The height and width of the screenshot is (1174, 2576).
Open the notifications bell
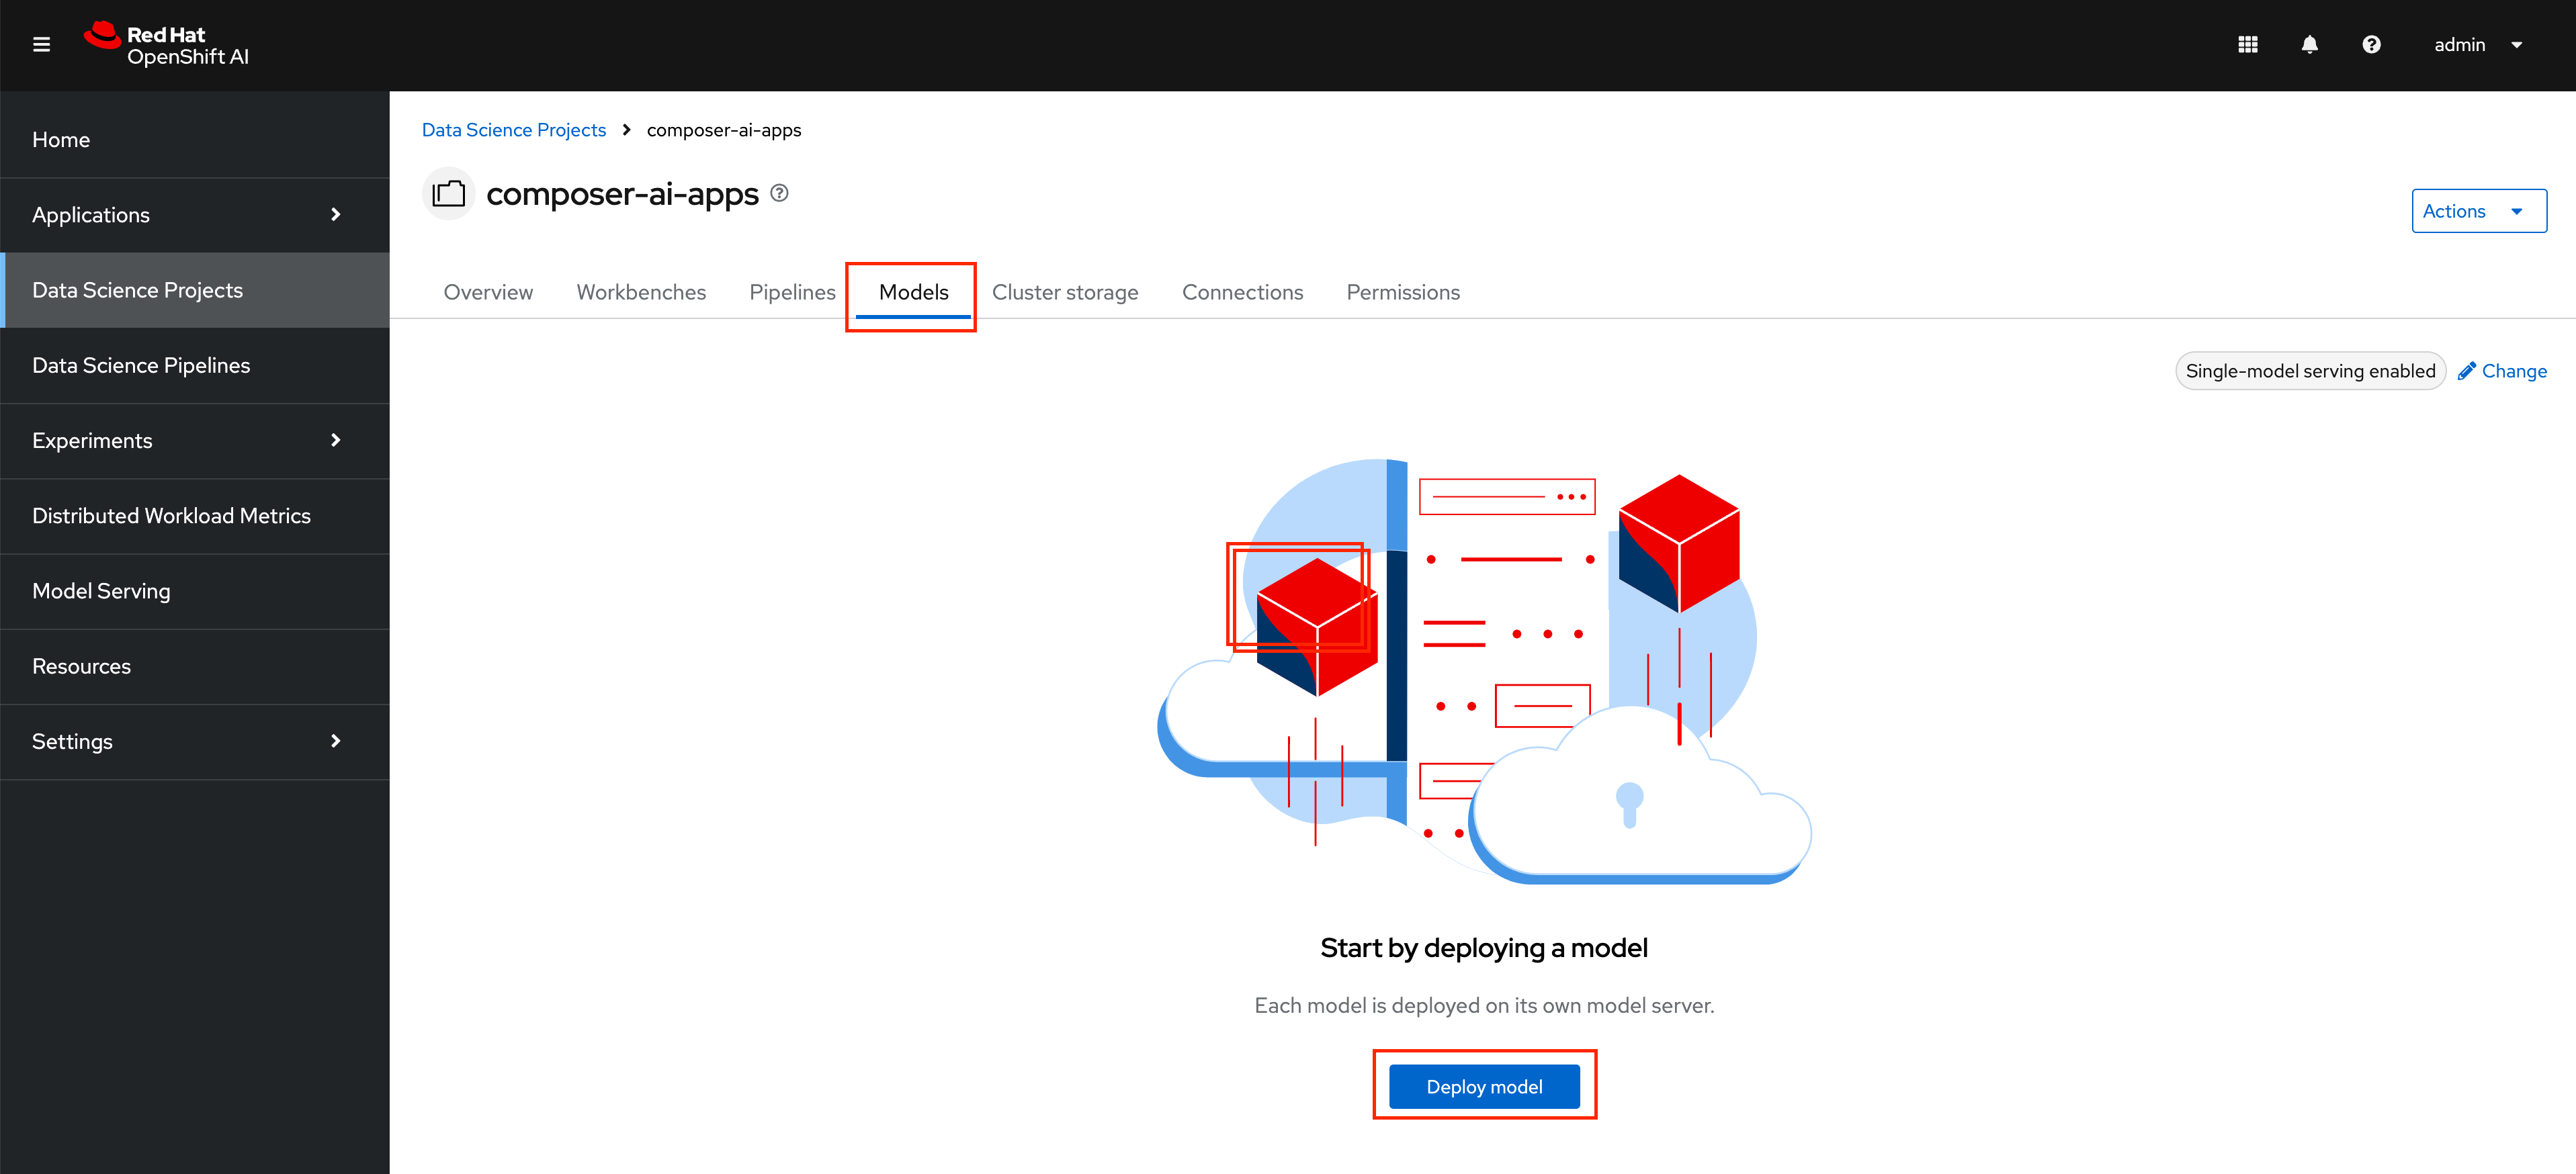coord(2309,44)
